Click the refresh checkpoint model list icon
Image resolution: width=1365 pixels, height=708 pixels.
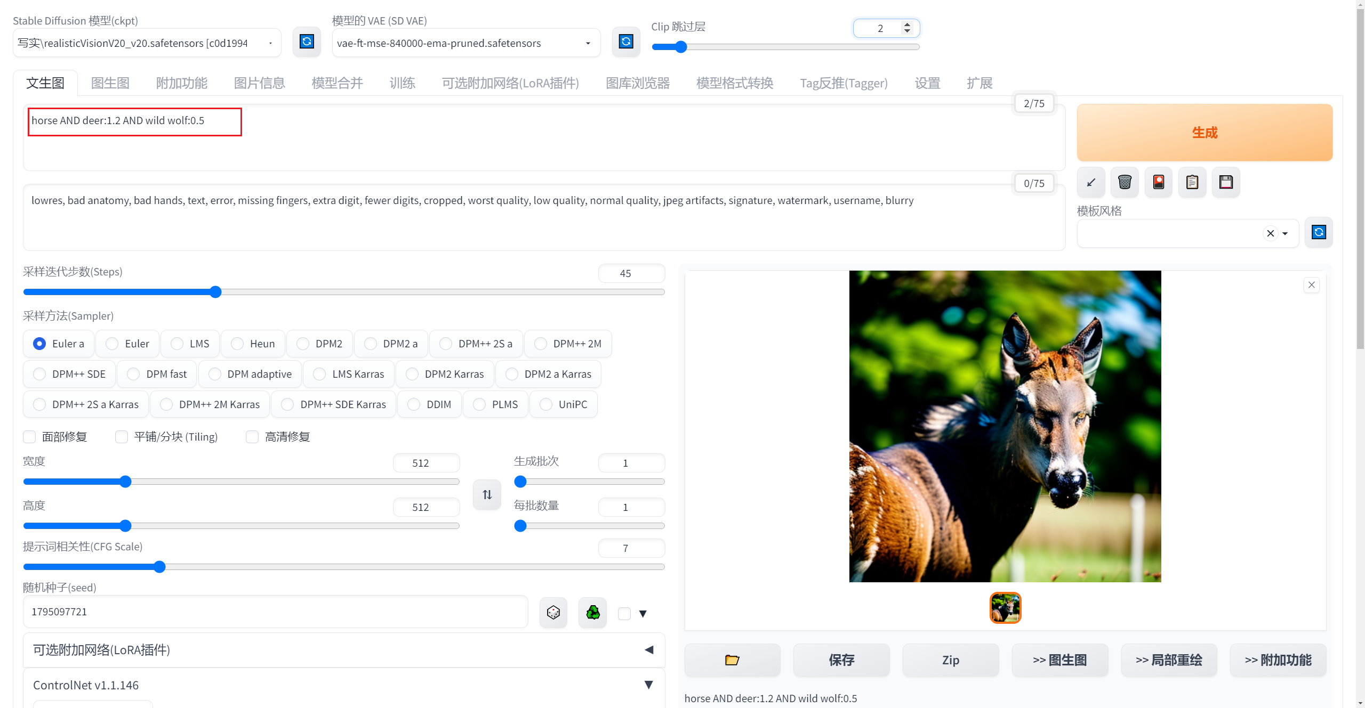coord(307,42)
